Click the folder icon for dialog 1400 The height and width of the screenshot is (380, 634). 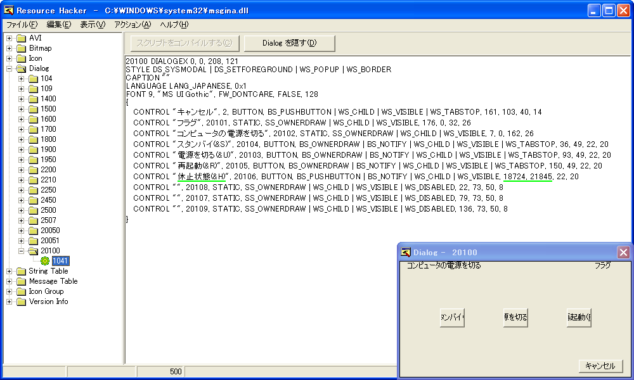[x=34, y=99]
